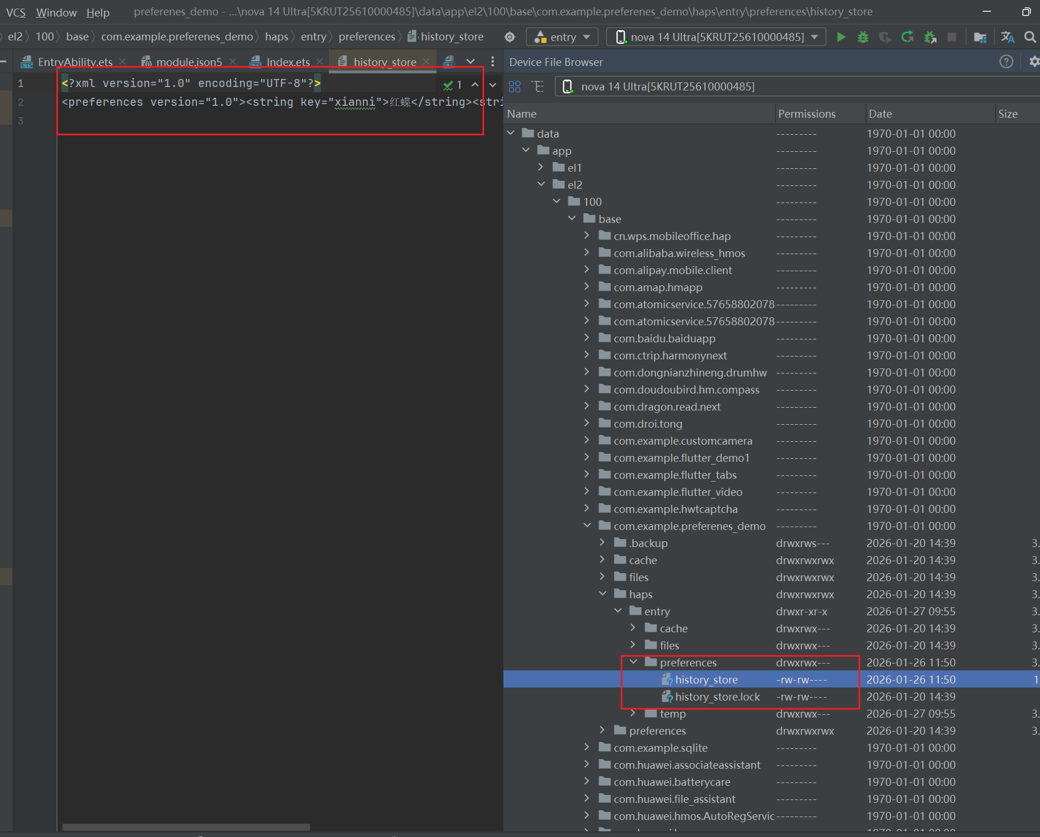This screenshot has height=837, width=1040.
Task: Run the app with the green play button
Action: pyautogui.click(x=841, y=38)
